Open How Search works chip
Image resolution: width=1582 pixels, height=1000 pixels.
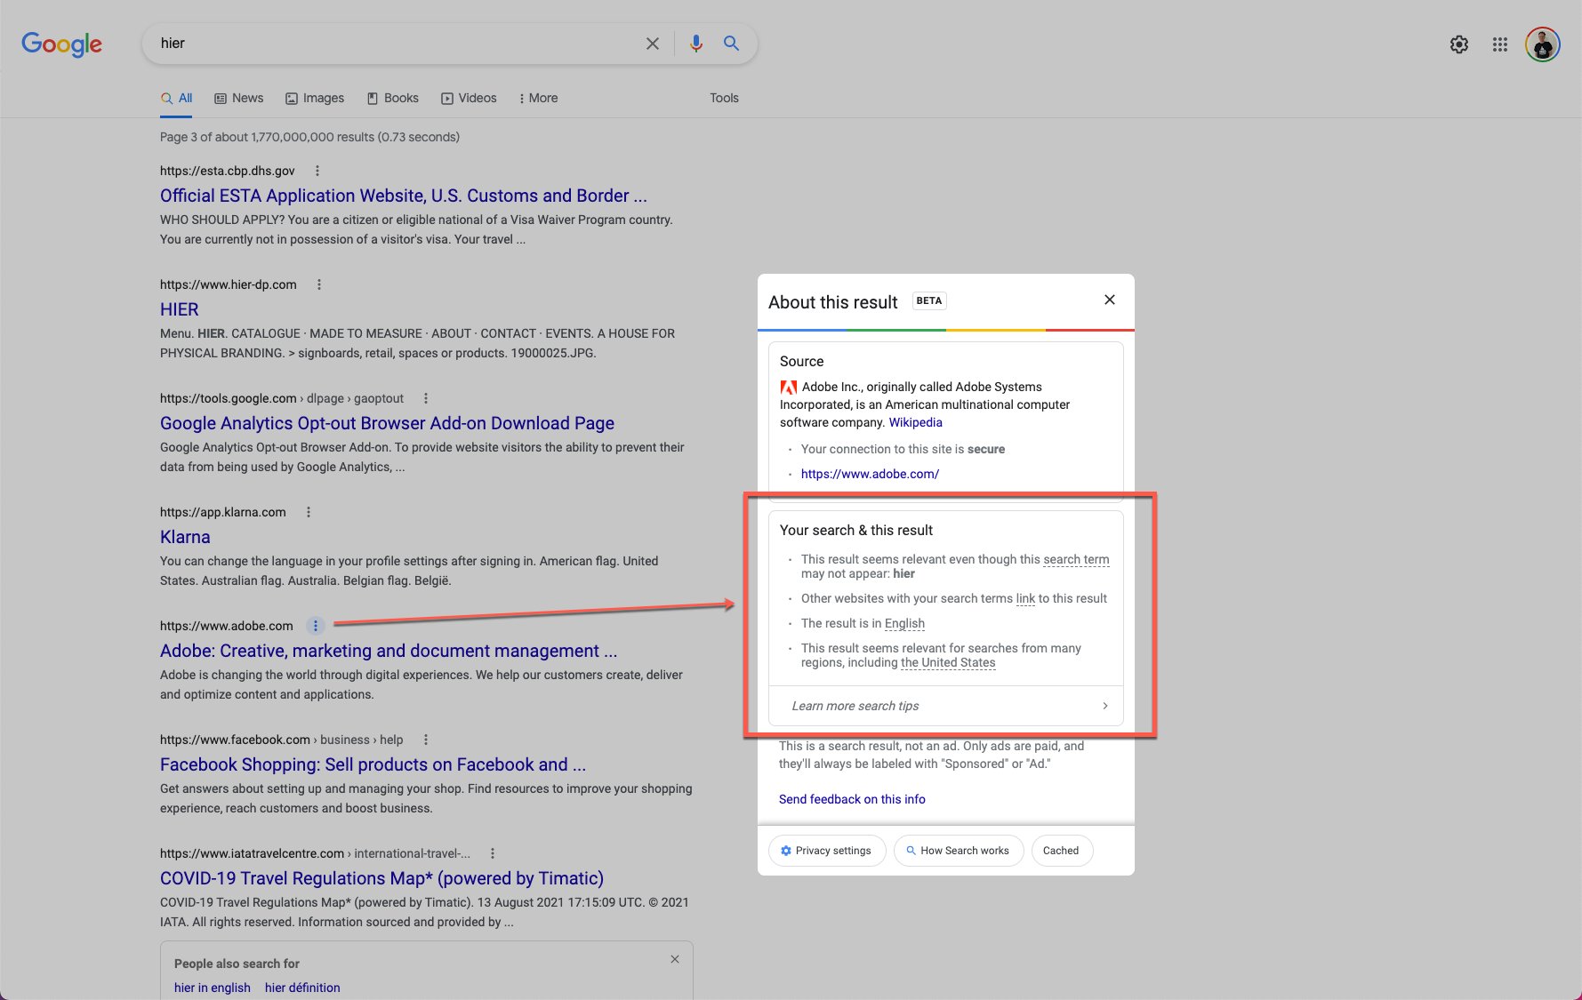(958, 851)
